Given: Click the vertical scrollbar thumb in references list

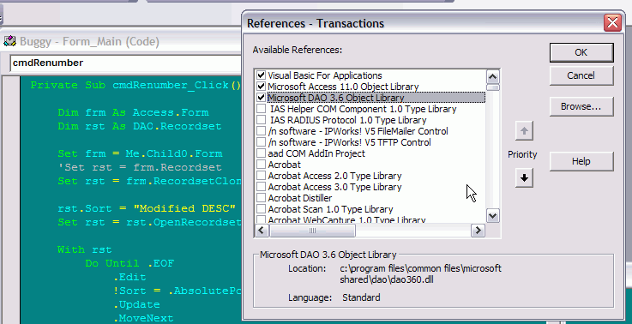Looking at the screenshot, I should click(493, 87).
